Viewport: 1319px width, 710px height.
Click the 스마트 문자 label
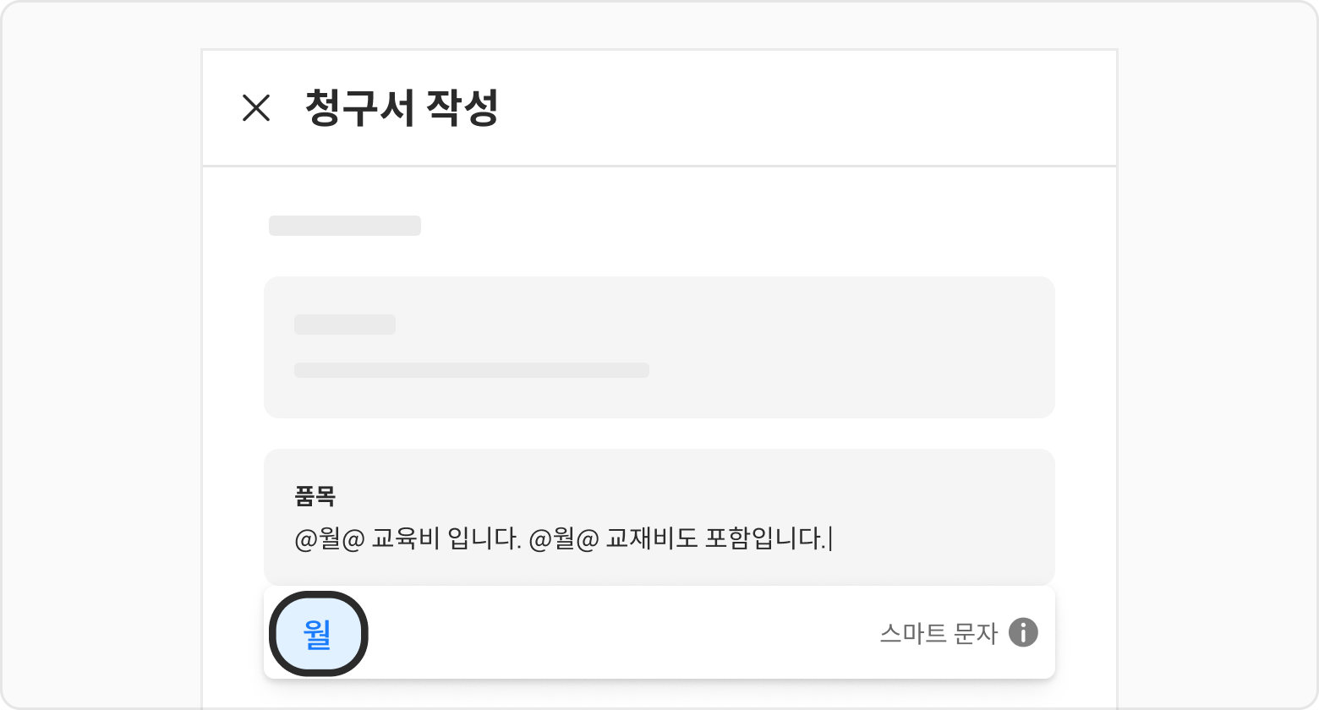coord(939,633)
